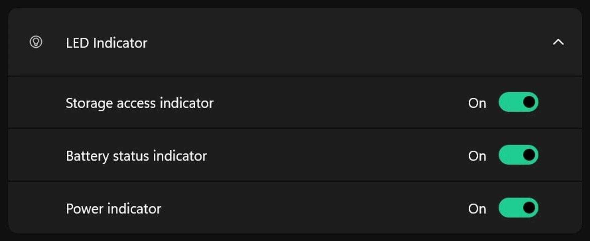This screenshot has height=241, width=590.
Task: Disable the Battery status indicator toggle
Action: coord(518,155)
